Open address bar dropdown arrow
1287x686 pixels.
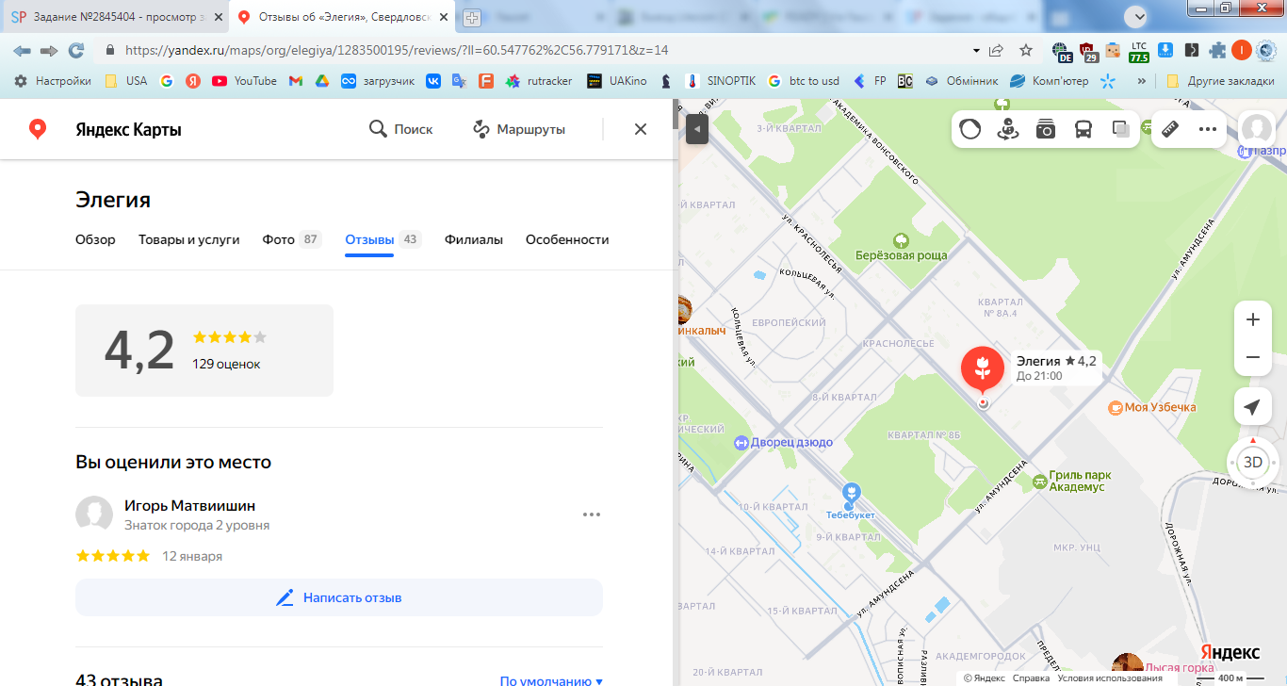point(976,50)
